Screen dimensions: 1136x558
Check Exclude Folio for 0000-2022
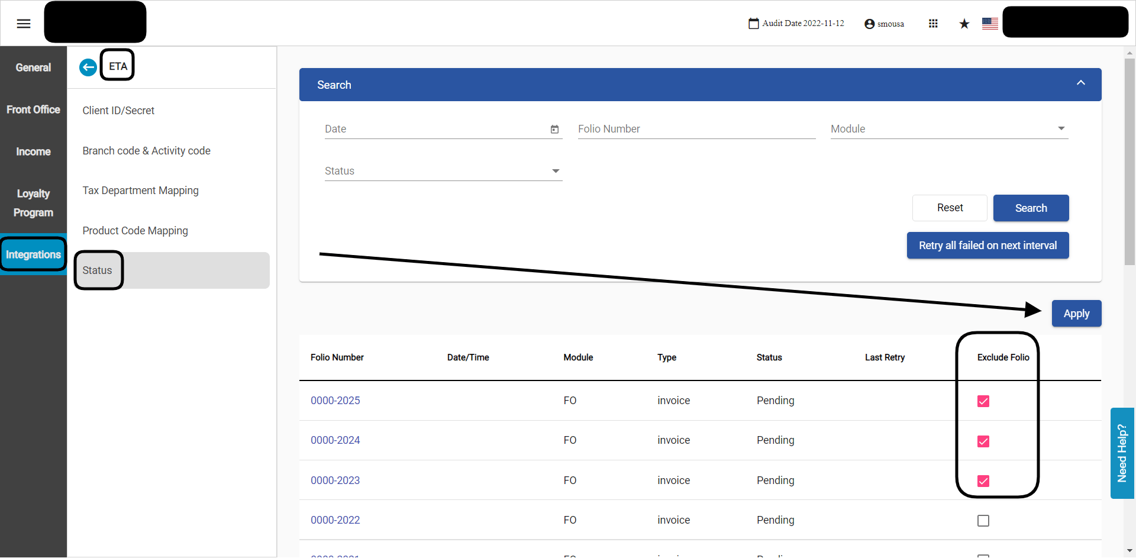click(x=983, y=521)
